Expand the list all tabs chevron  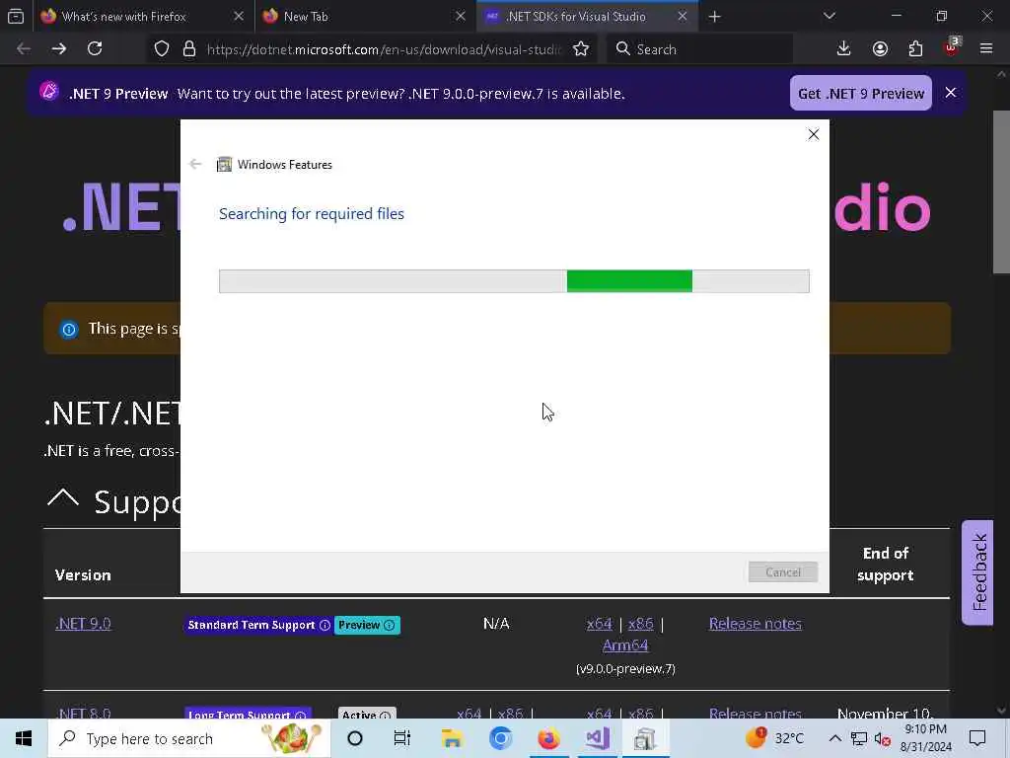pyautogui.click(x=829, y=16)
